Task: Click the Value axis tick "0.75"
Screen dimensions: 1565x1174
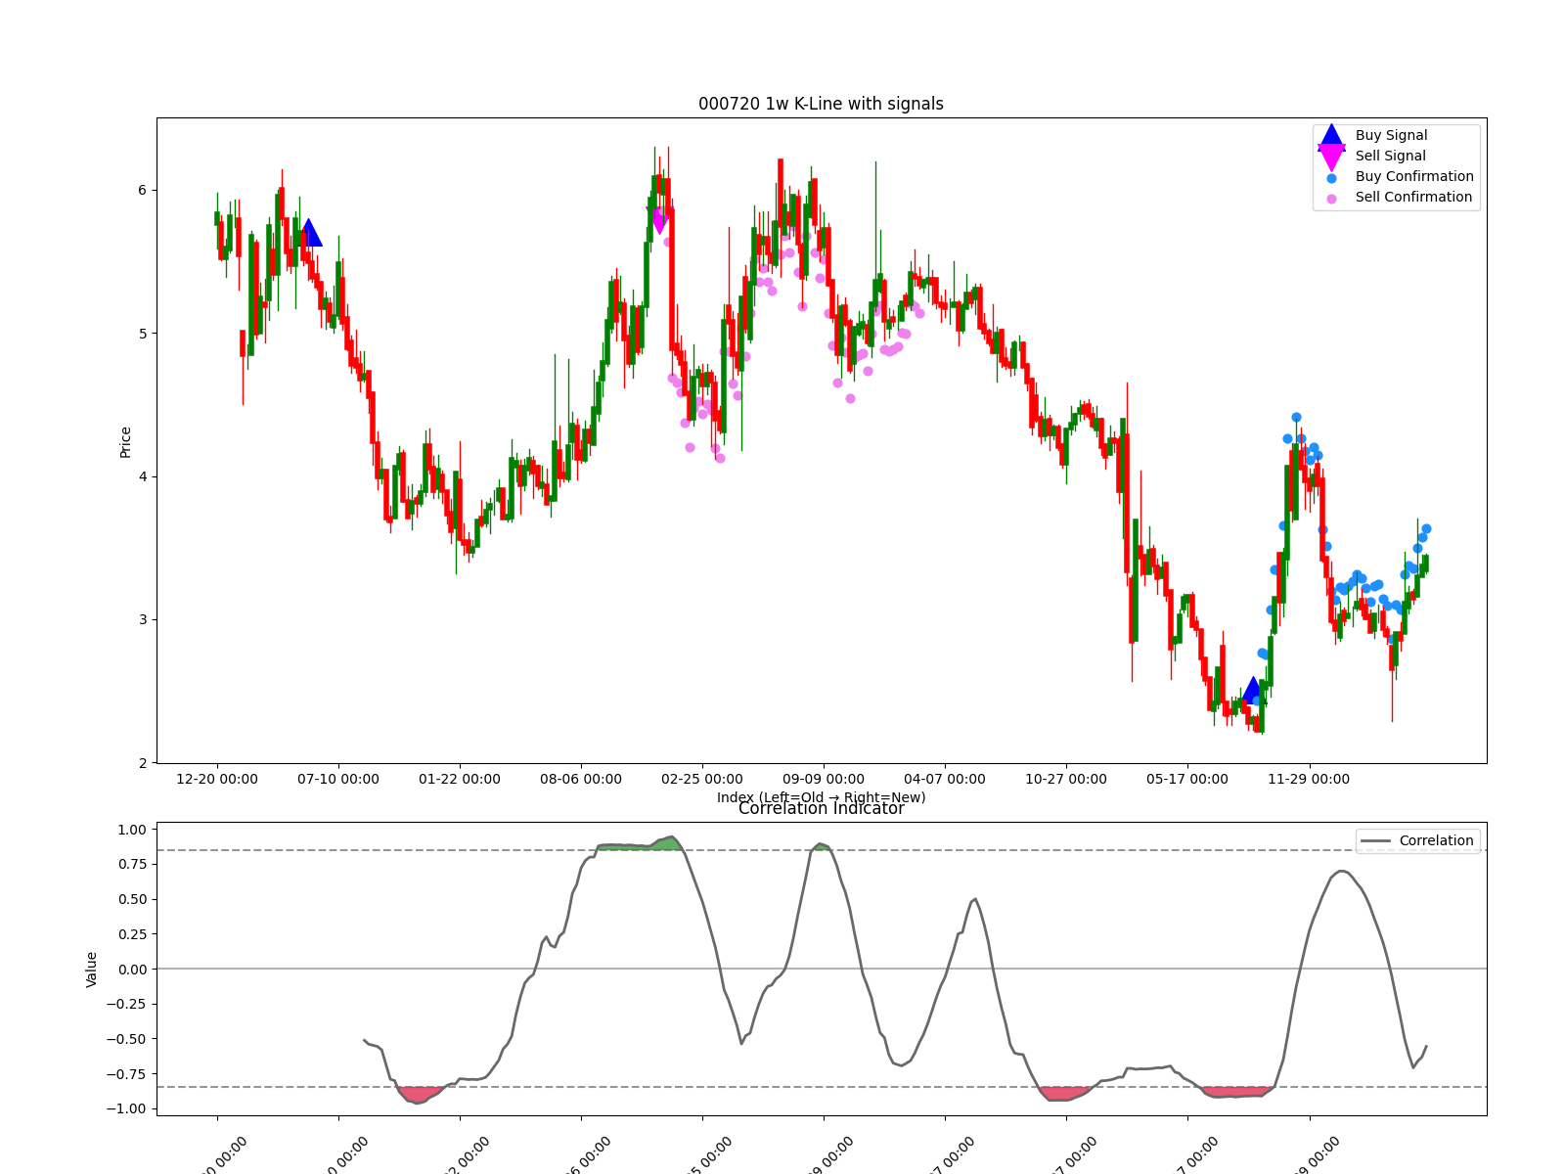Action: 132,864
